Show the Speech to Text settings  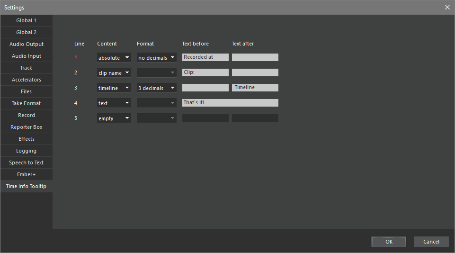click(27, 163)
